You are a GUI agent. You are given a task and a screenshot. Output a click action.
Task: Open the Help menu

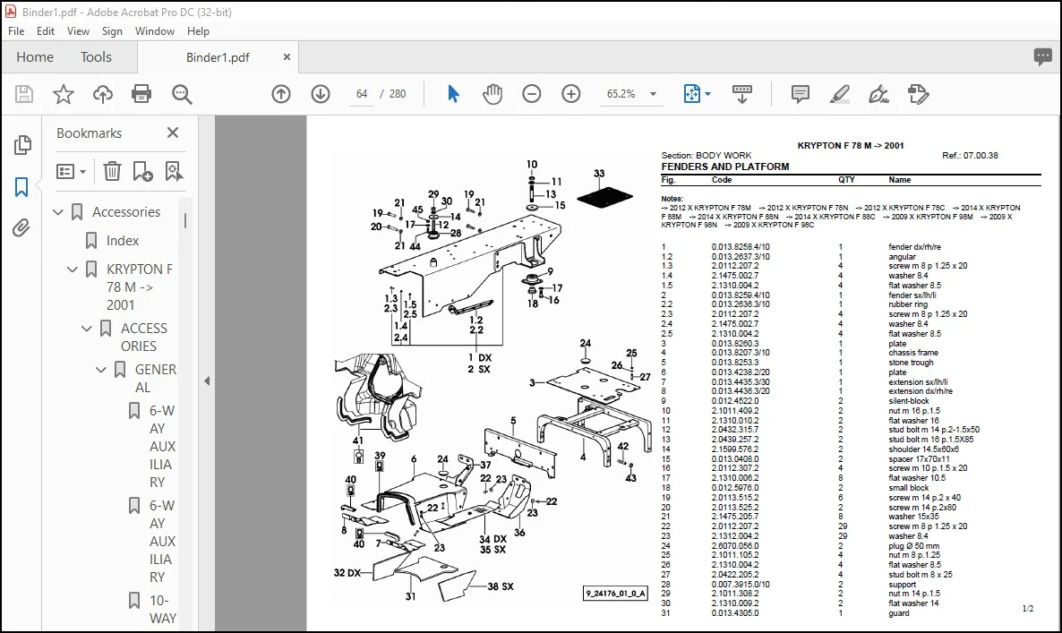(198, 31)
